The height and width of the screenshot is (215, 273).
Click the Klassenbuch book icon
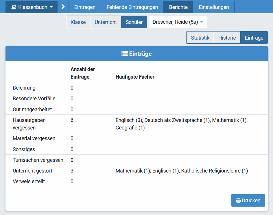14,7
